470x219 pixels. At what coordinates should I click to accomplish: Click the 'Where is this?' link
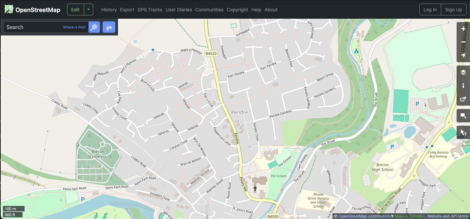[74, 27]
